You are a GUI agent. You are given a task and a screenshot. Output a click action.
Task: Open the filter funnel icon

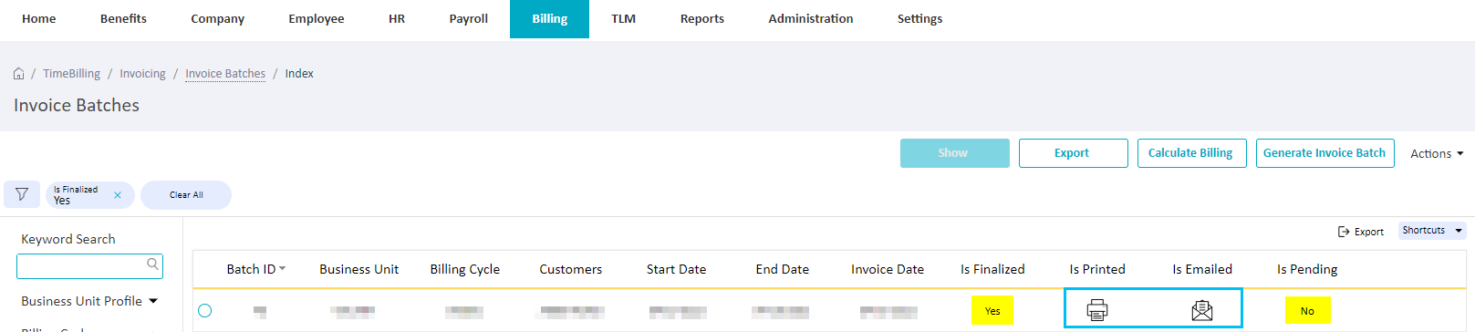22,194
